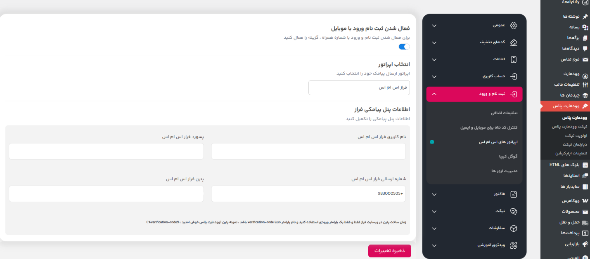Open the اعلانات announcements icon
Screen dimensions: 590x259
click(513, 59)
